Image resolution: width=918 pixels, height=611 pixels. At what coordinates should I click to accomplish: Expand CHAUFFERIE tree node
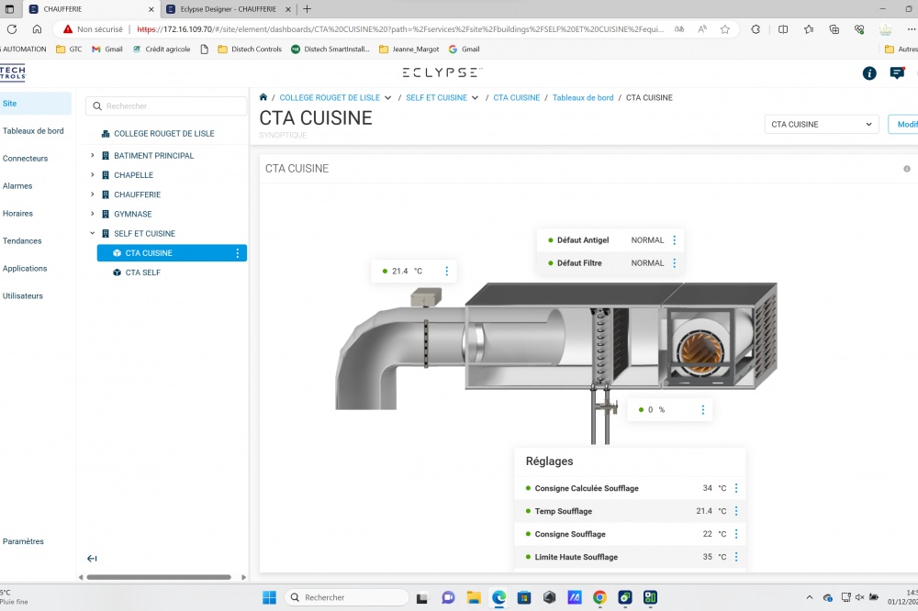click(92, 194)
